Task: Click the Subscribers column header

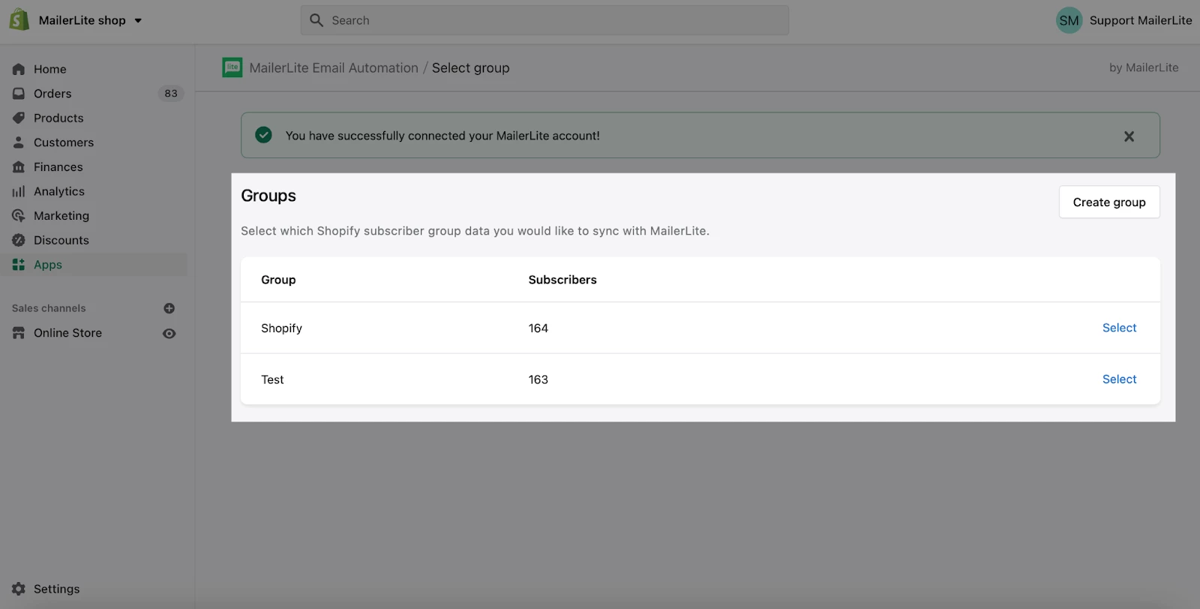Action: point(562,280)
